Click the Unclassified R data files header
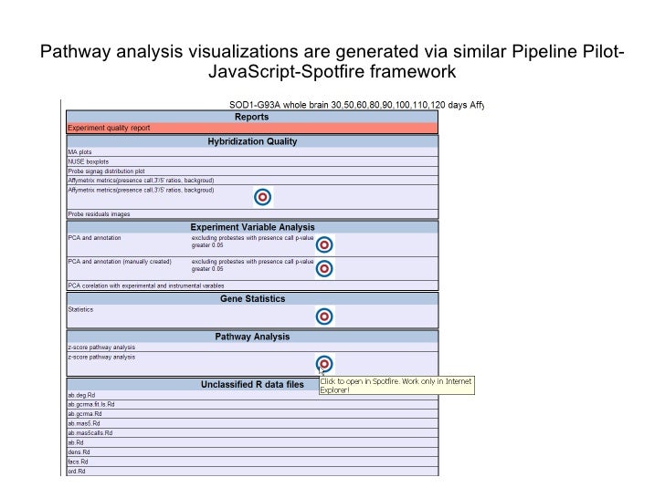Image resolution: width=665 pixels, height=498 pixels. click(x=252, y=385)
